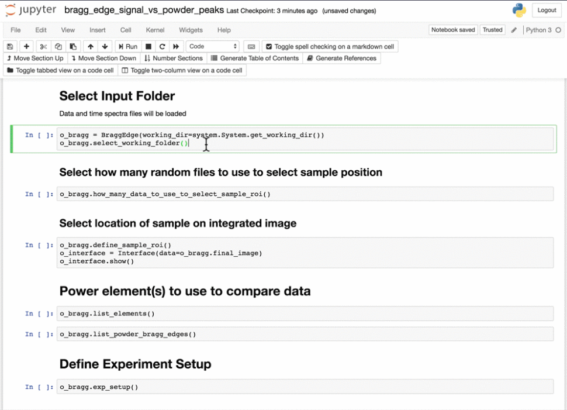Toggle two-column view on a code cell

coord(181,70)
